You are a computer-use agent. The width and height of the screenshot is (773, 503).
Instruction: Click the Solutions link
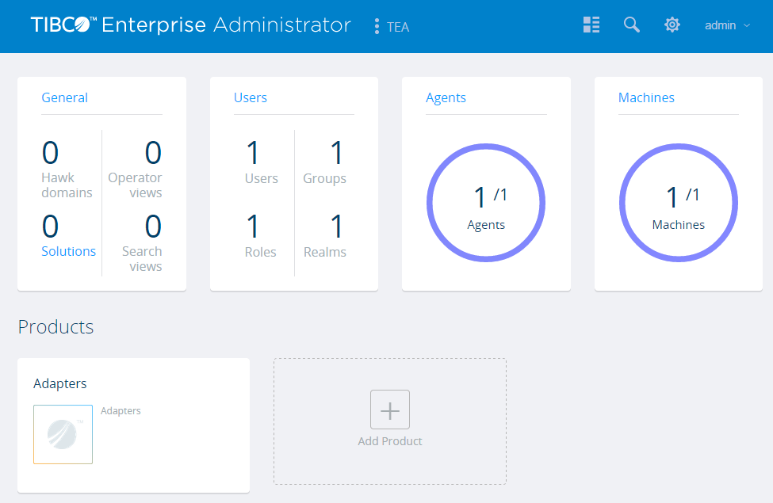tap(68, 251)
